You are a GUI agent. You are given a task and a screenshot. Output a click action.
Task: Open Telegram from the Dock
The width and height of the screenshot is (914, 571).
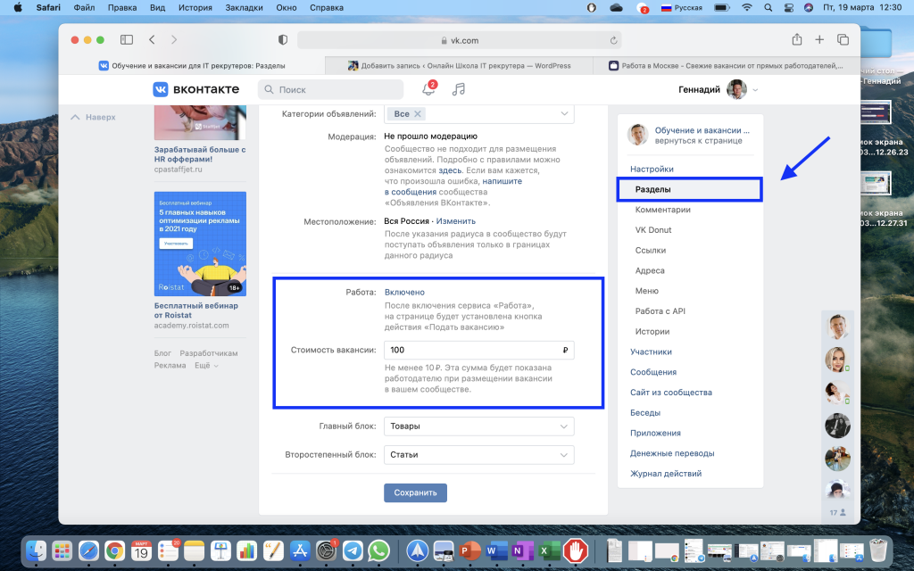[x=353, y=550]
